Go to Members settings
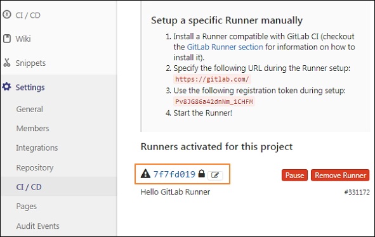375x237 pixels. (33, 128)
